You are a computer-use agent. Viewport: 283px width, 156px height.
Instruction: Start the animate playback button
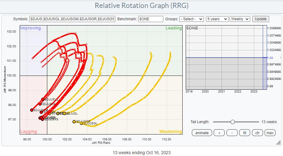tap(202, 133)
